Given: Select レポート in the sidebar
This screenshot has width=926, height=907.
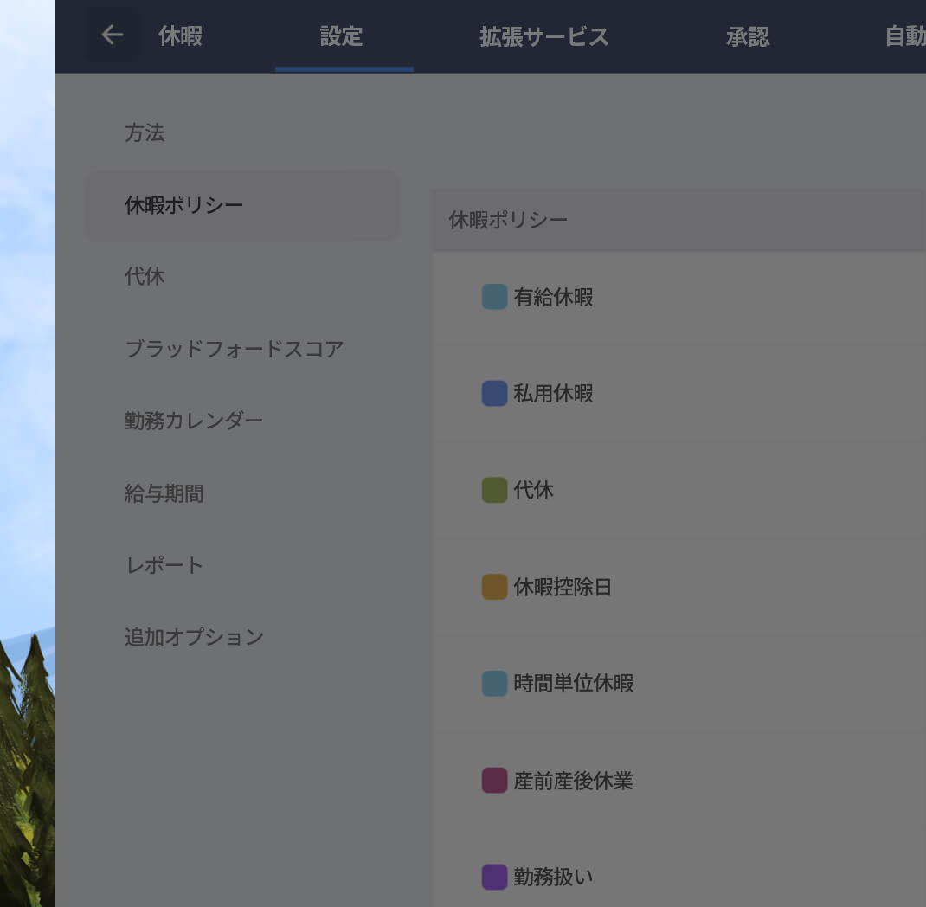Looking at the screenshot, I should point(164,565).
